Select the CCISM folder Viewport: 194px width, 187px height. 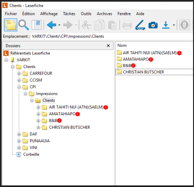tap(36, 80)
